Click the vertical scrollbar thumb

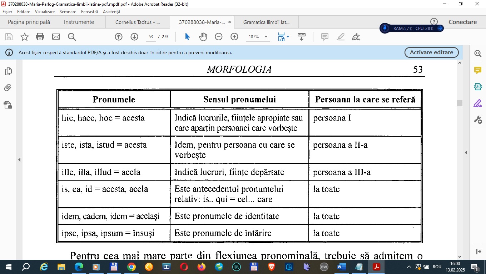coord(460,103)
